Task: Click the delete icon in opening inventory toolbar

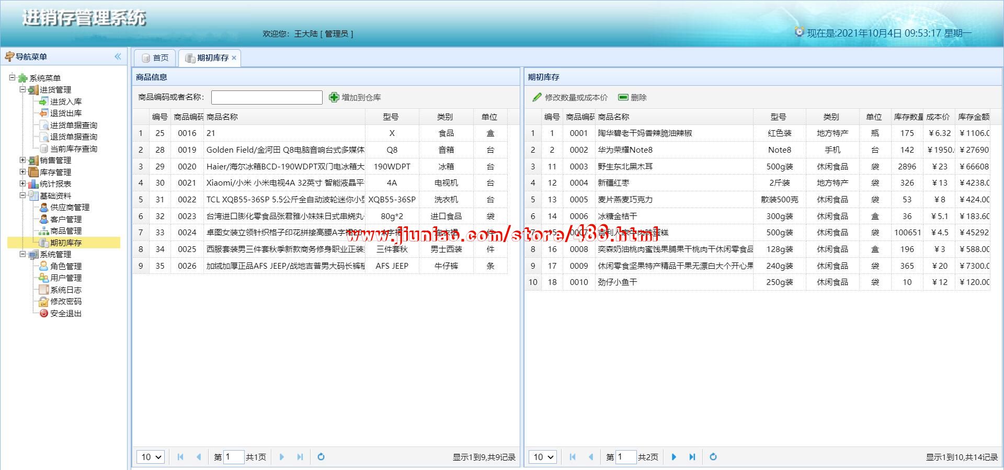Action: (x=623, y=97)
